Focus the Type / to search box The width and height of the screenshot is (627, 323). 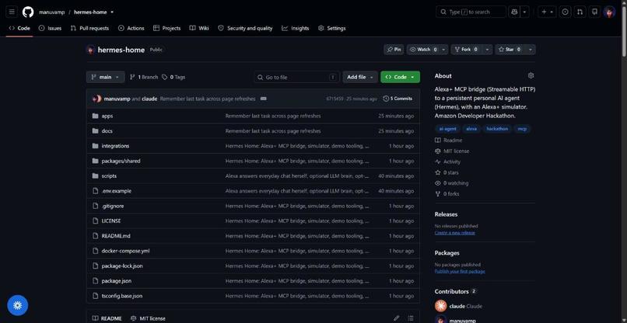click(471, 12)
